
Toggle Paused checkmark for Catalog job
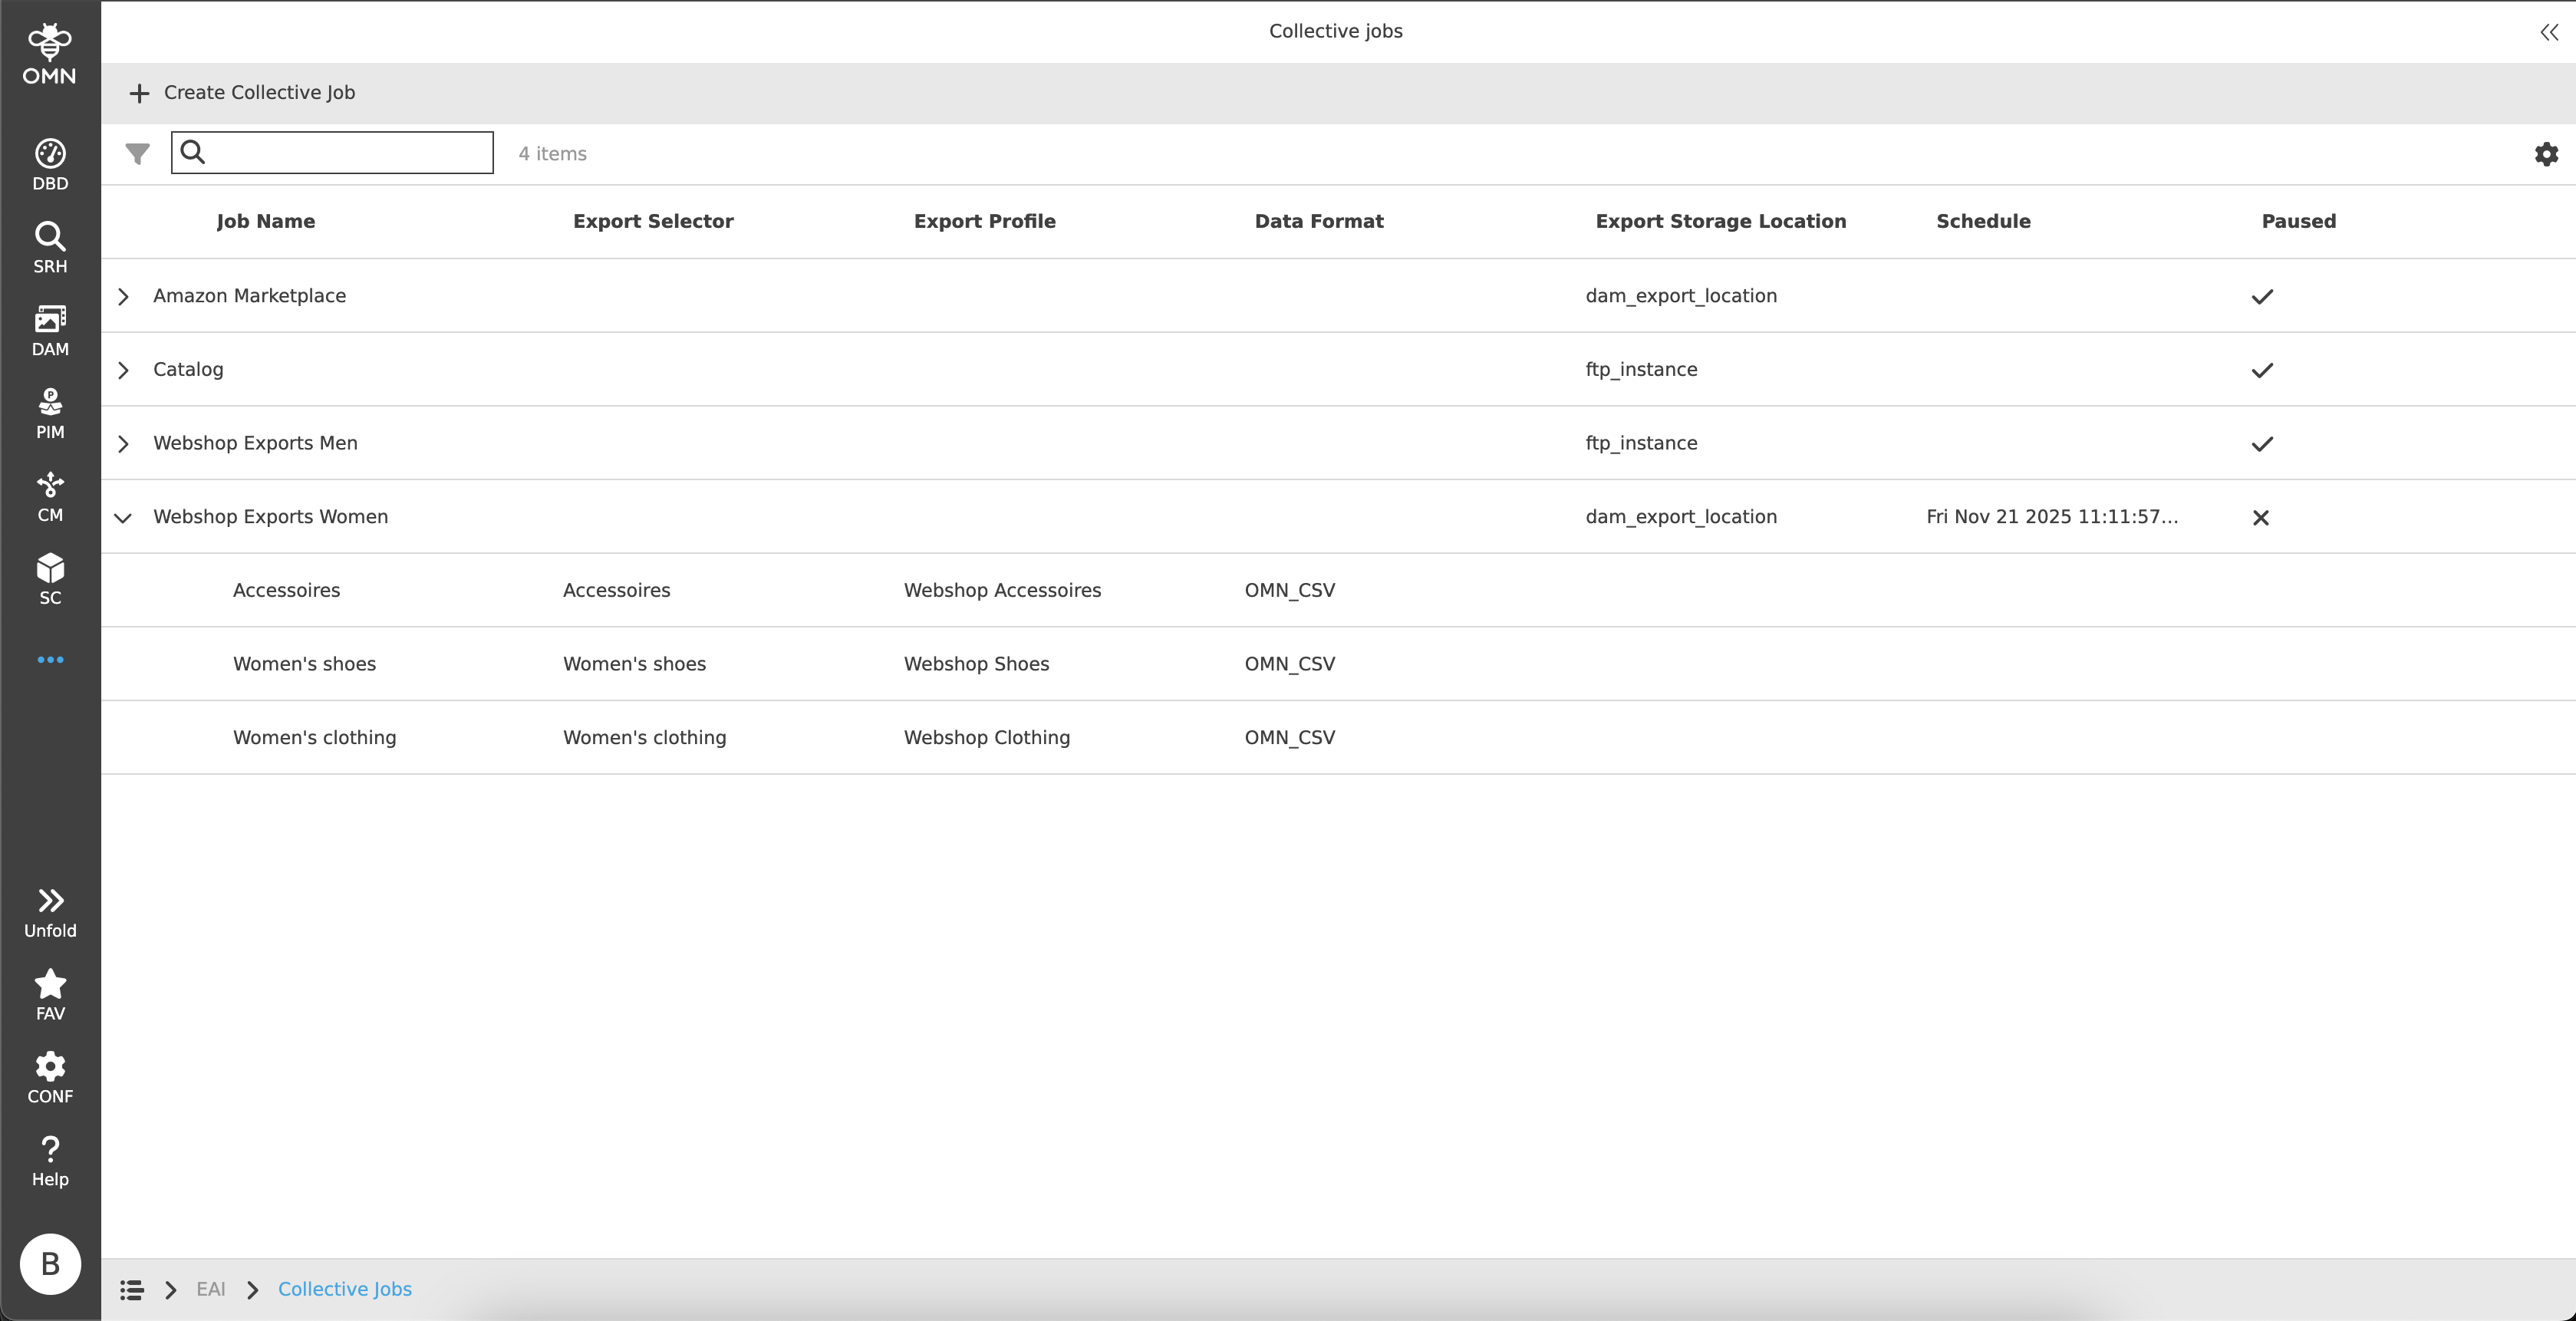2262,370
